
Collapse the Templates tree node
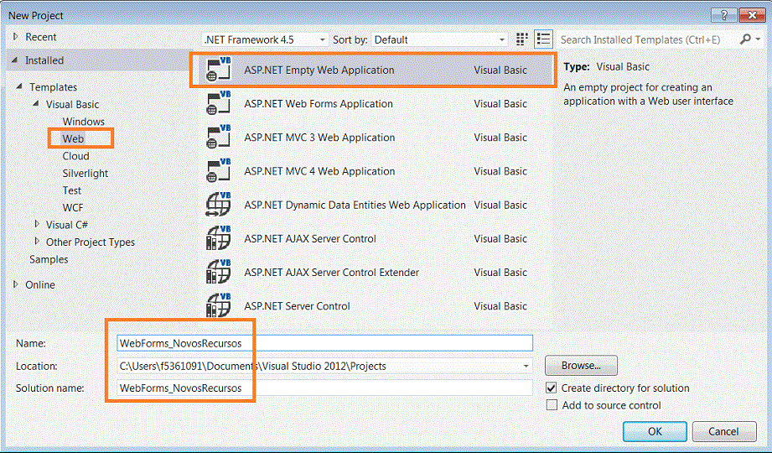coord(19,86)
